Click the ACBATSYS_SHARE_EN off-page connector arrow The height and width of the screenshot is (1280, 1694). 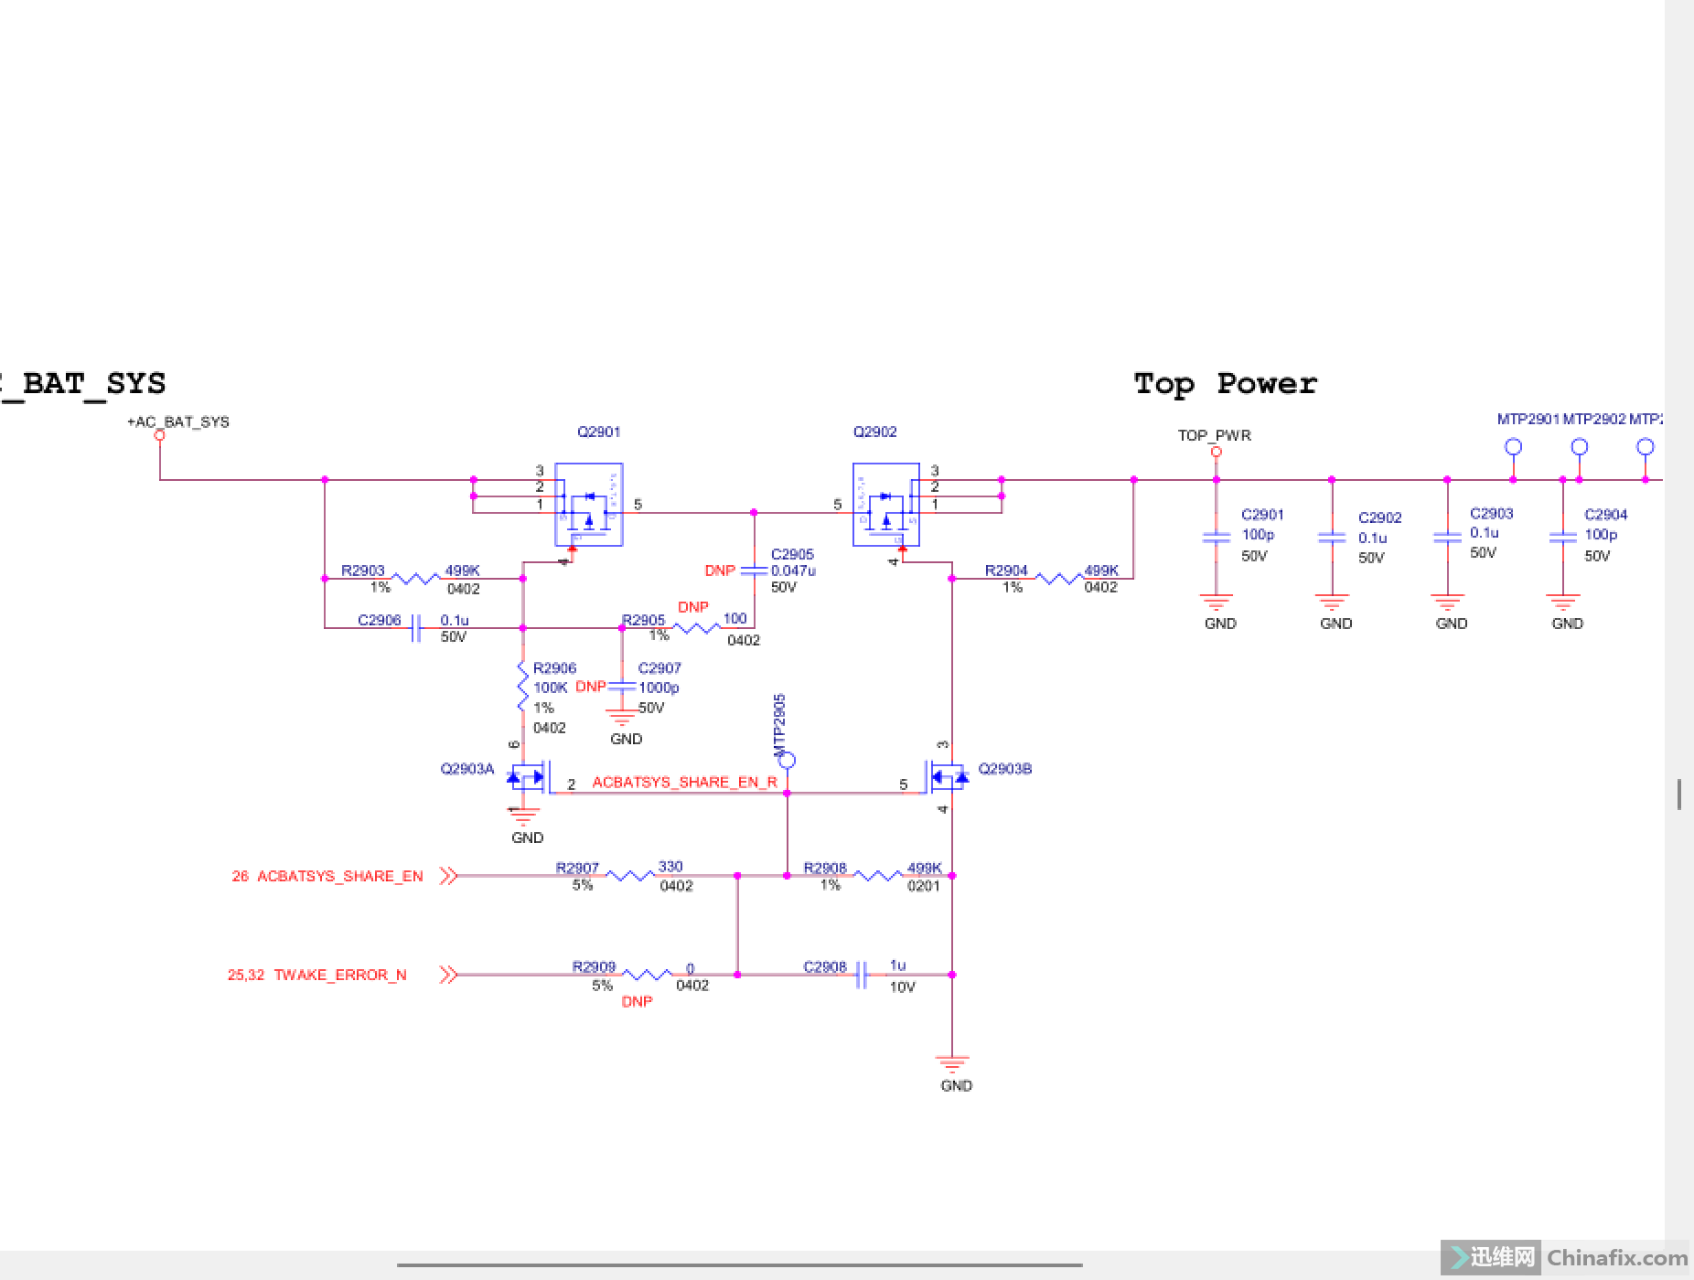pyautogui.click(x=448, y=876)
